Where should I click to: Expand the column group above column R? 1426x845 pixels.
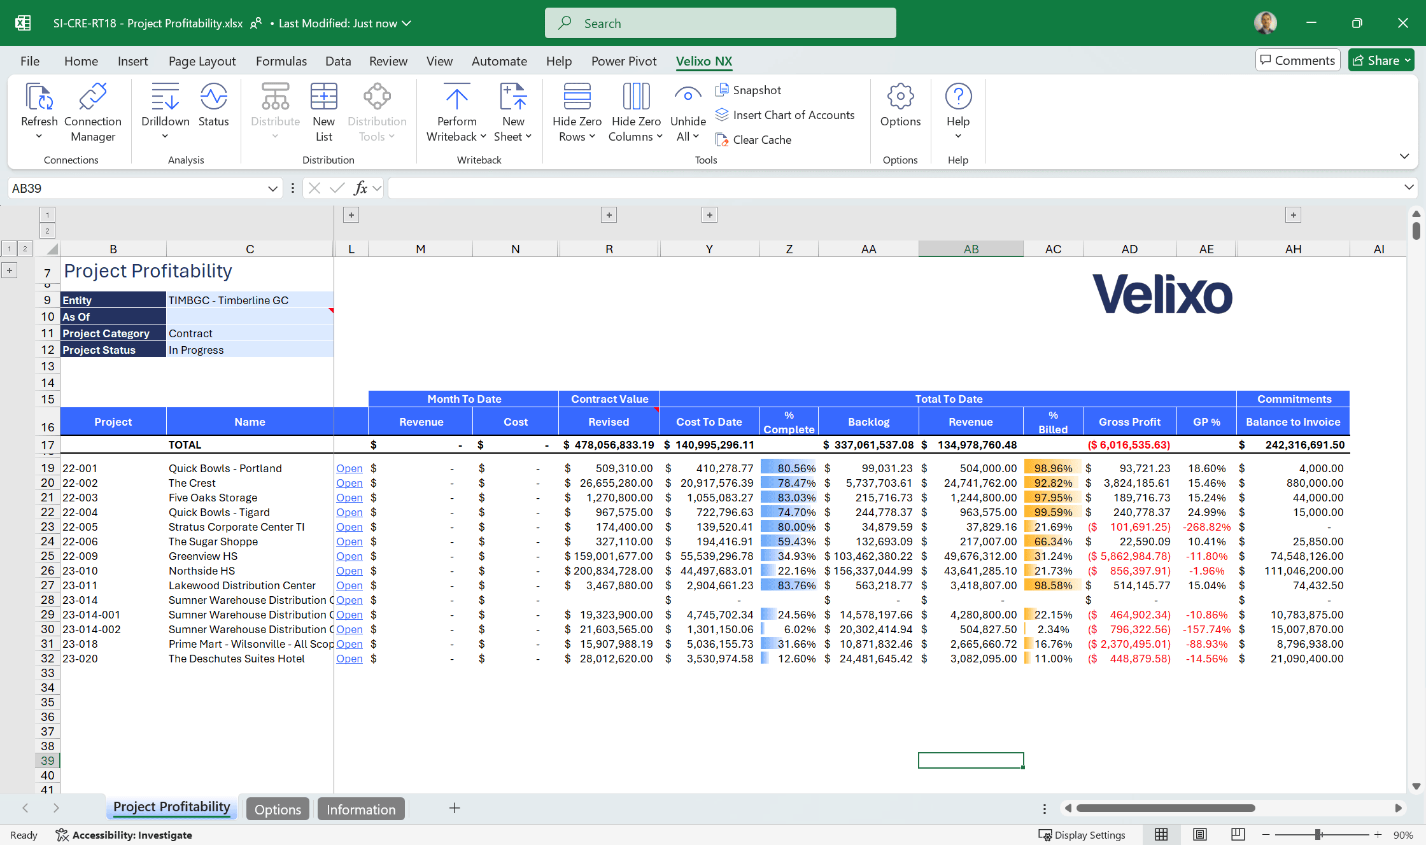click(x=609, y=215)
